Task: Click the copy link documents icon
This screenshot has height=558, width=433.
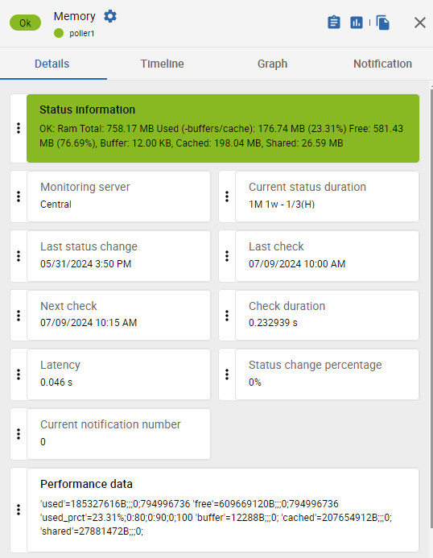Action: [383, 23]
